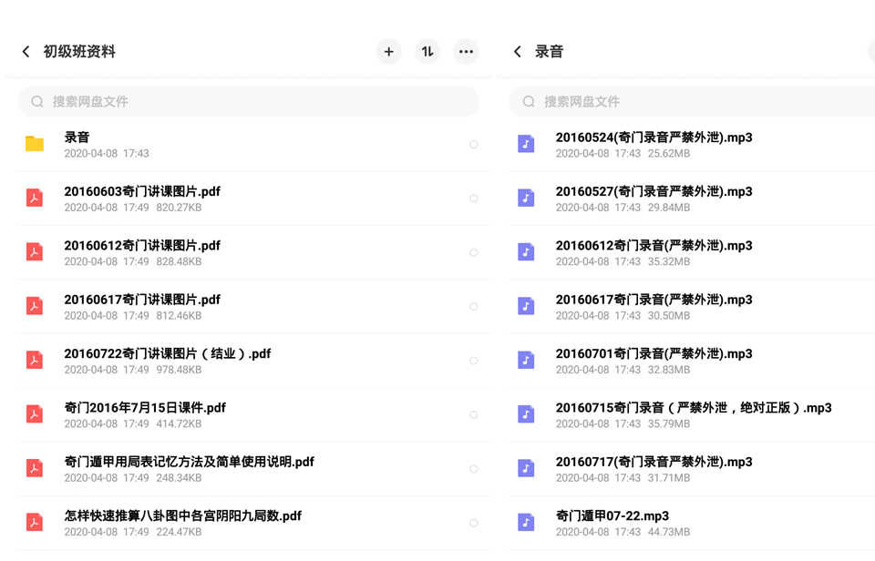Screen dimensions: 875x561
Task: Open 录音 folder by its name
Action: (77, 138)
